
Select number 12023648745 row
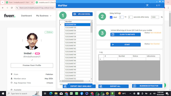77,58
